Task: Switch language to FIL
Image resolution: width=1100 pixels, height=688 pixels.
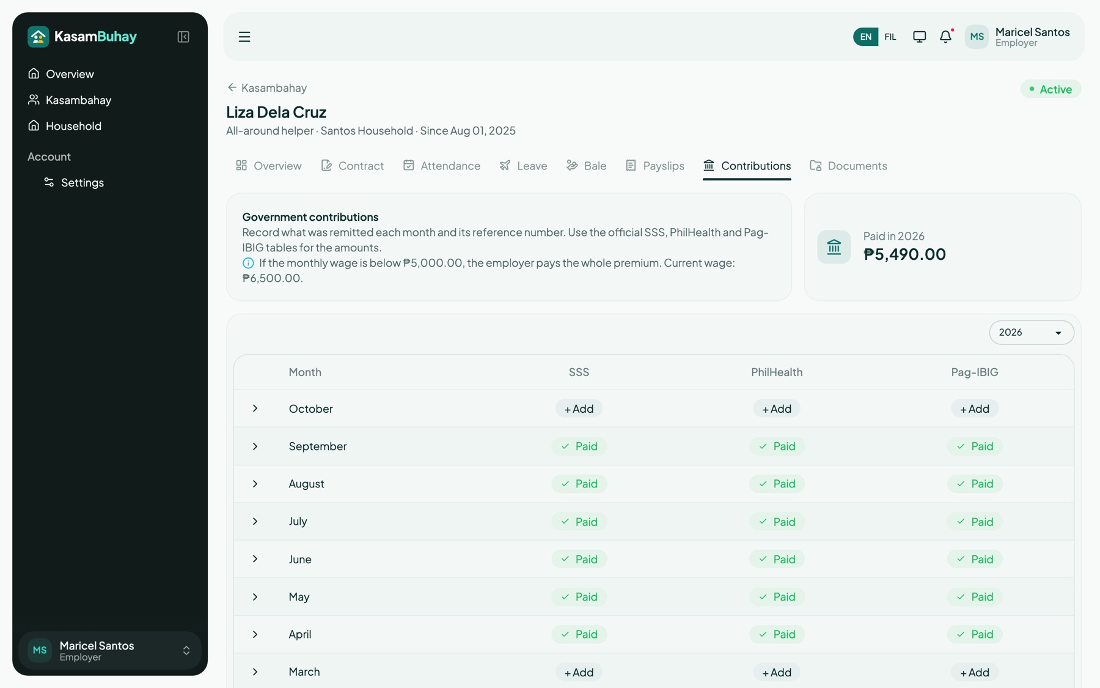Action: pos(890,37)
